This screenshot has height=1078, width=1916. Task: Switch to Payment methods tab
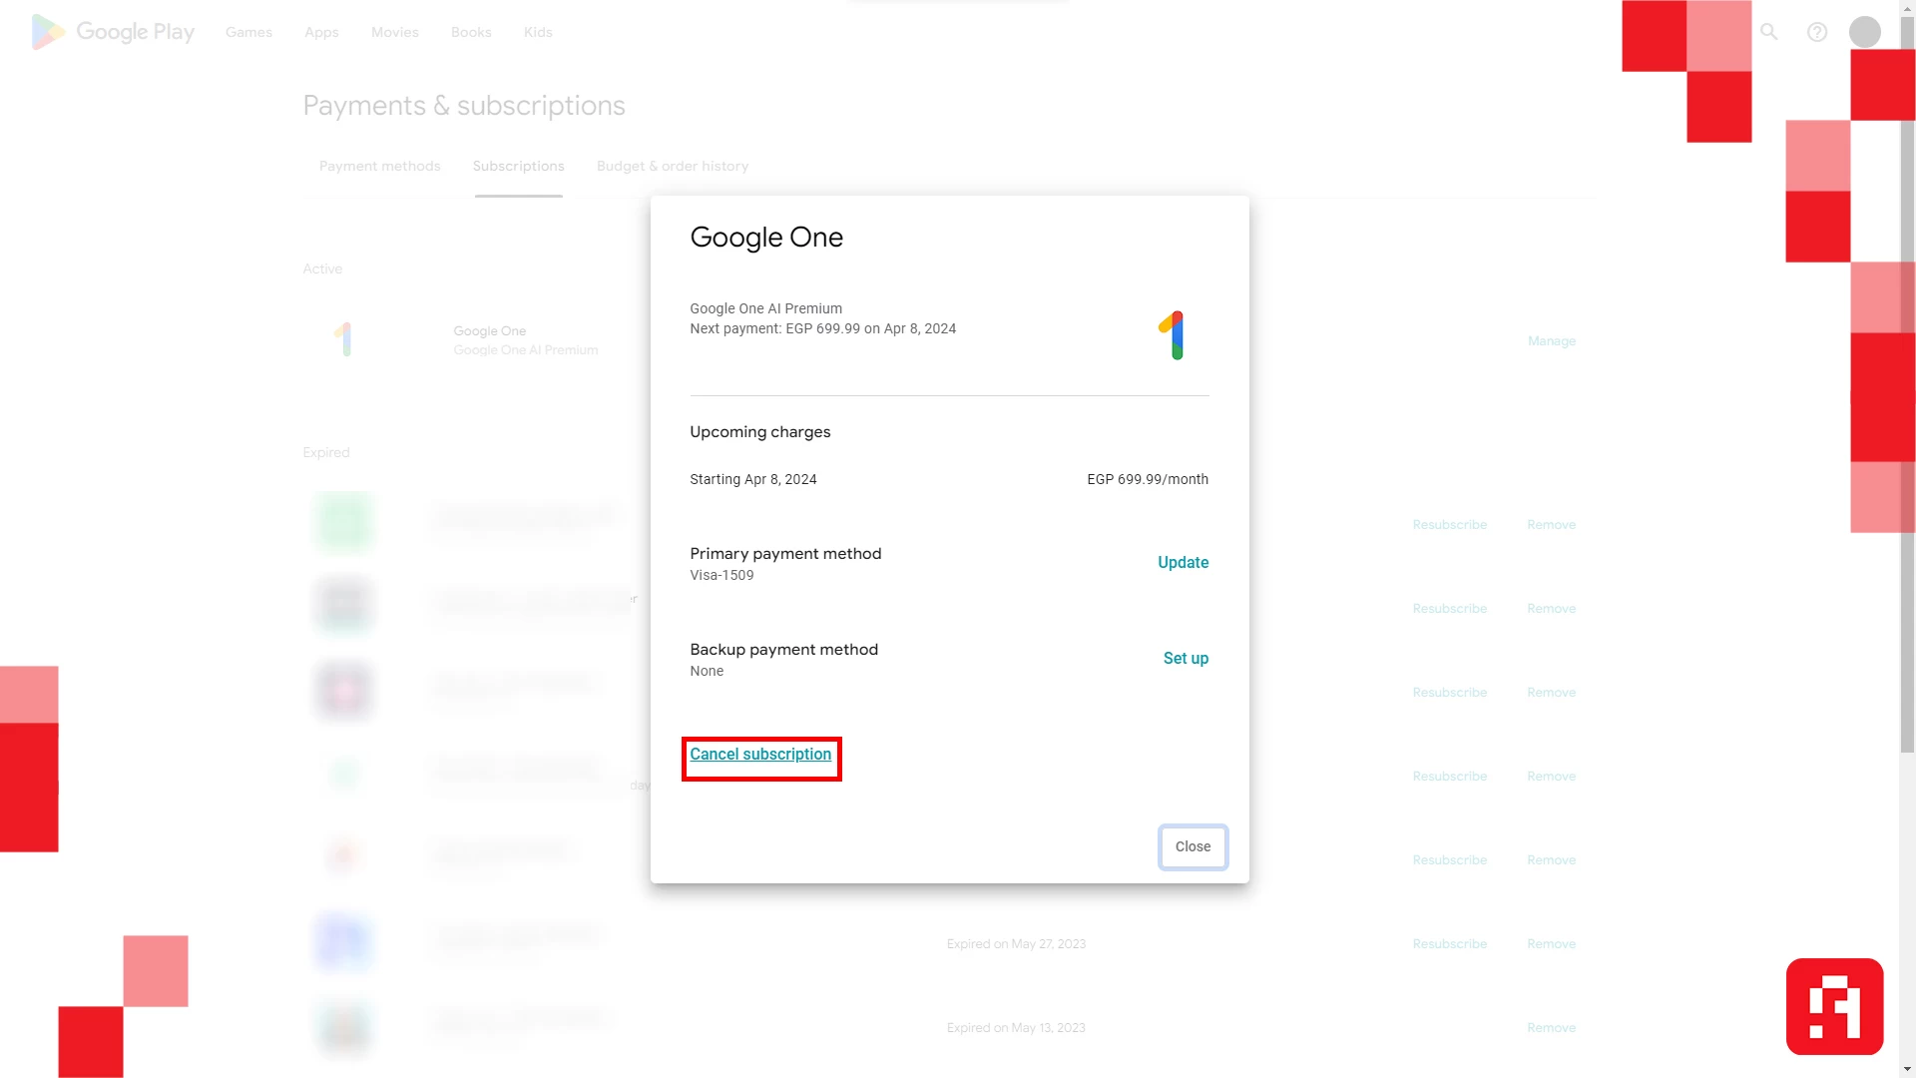379,166
